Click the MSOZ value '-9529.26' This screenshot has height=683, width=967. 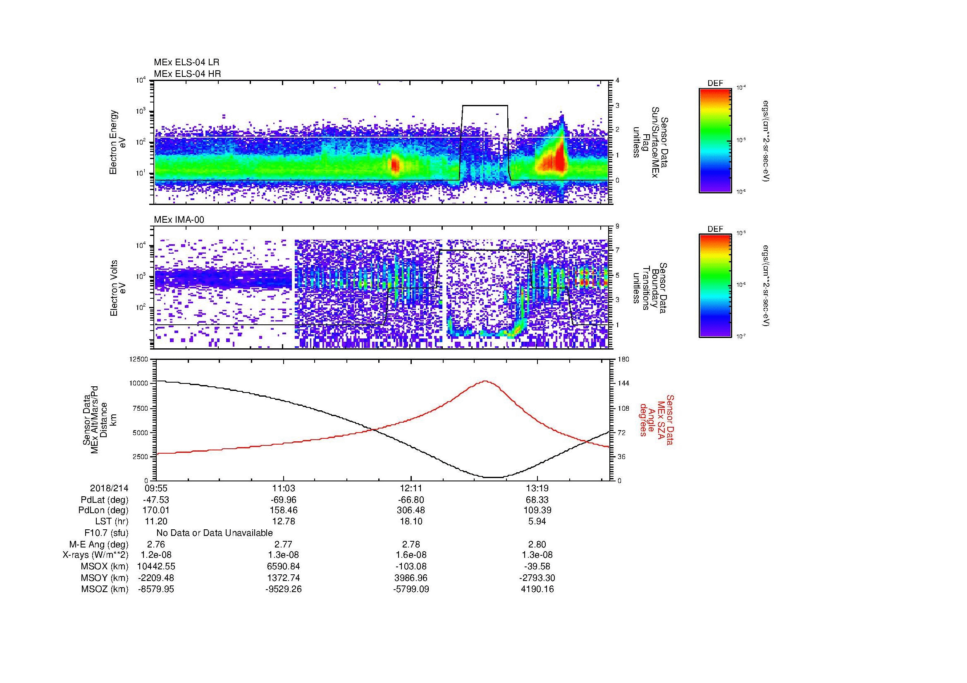[x=284, y=589]
